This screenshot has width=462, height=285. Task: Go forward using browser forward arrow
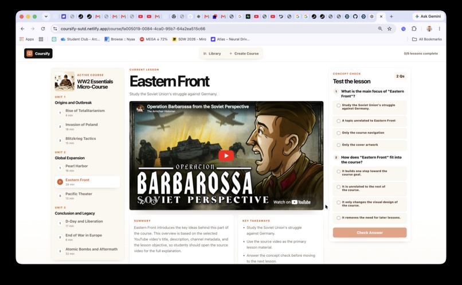pos(33,29)
